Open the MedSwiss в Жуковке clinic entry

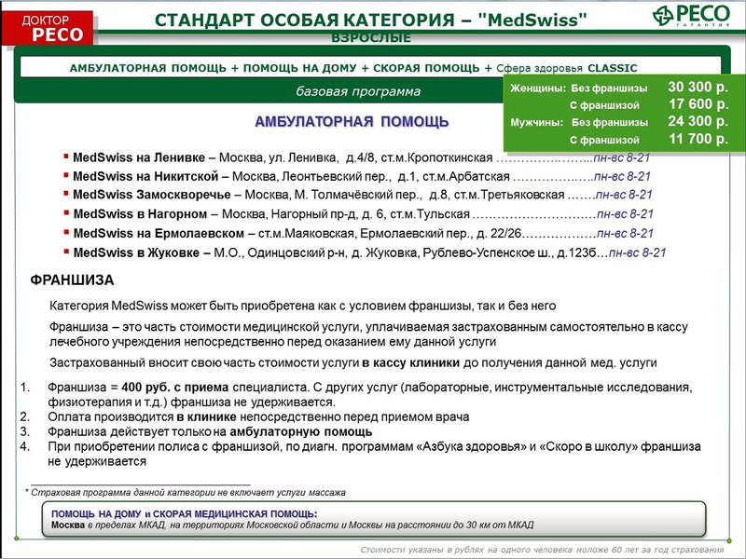click(141, 252)
